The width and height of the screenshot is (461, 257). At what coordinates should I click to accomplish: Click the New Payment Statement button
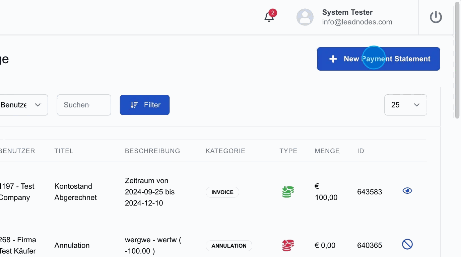point(379,59)
